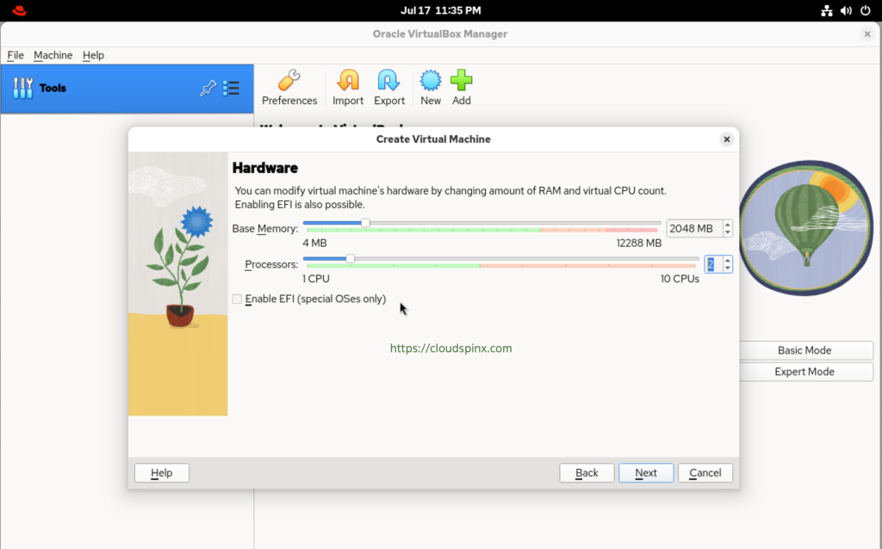This screenshot has width=882, height=549.
Task: Open the Help menu in menu bar
Action: [x=93, y=55]
